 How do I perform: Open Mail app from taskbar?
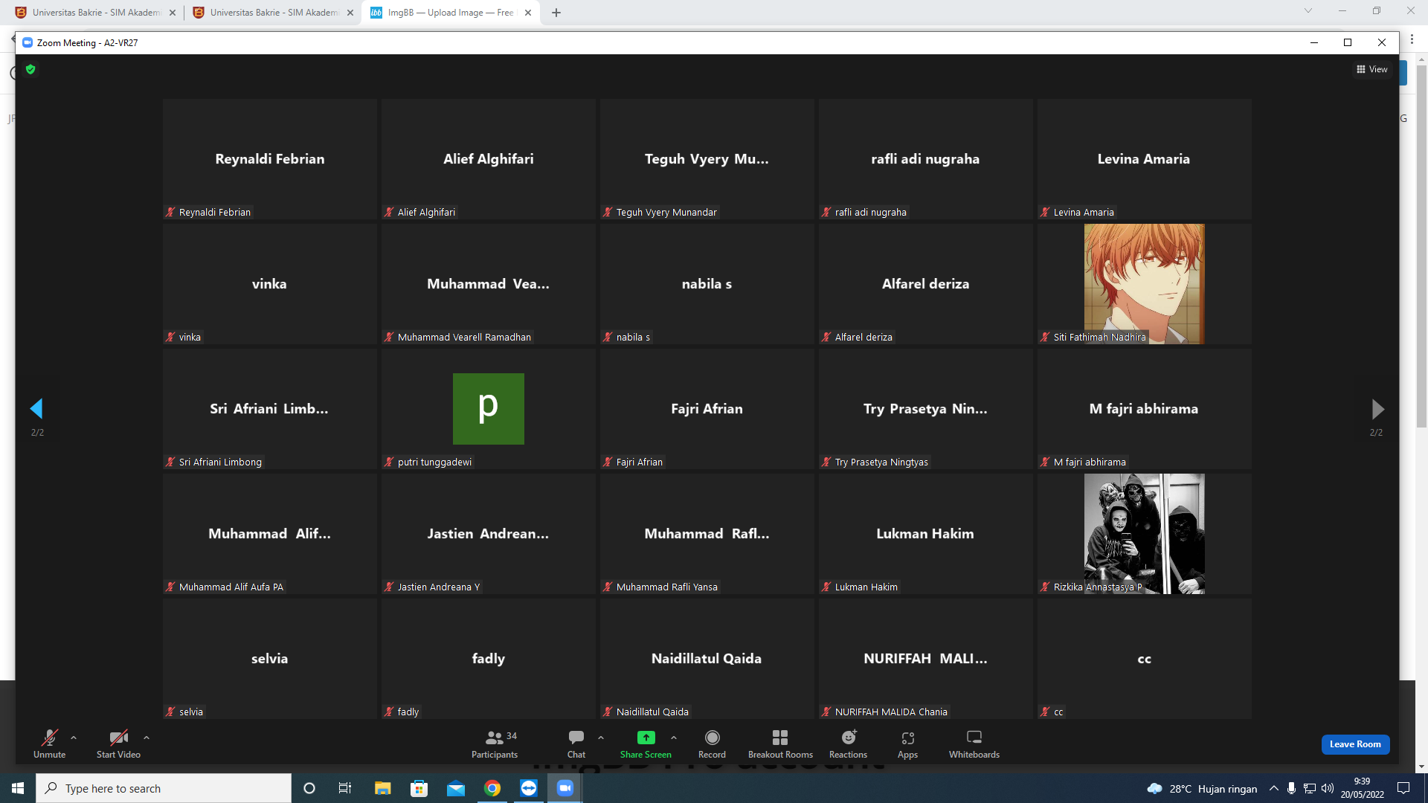pyautogui.click(x=455, y=788)
